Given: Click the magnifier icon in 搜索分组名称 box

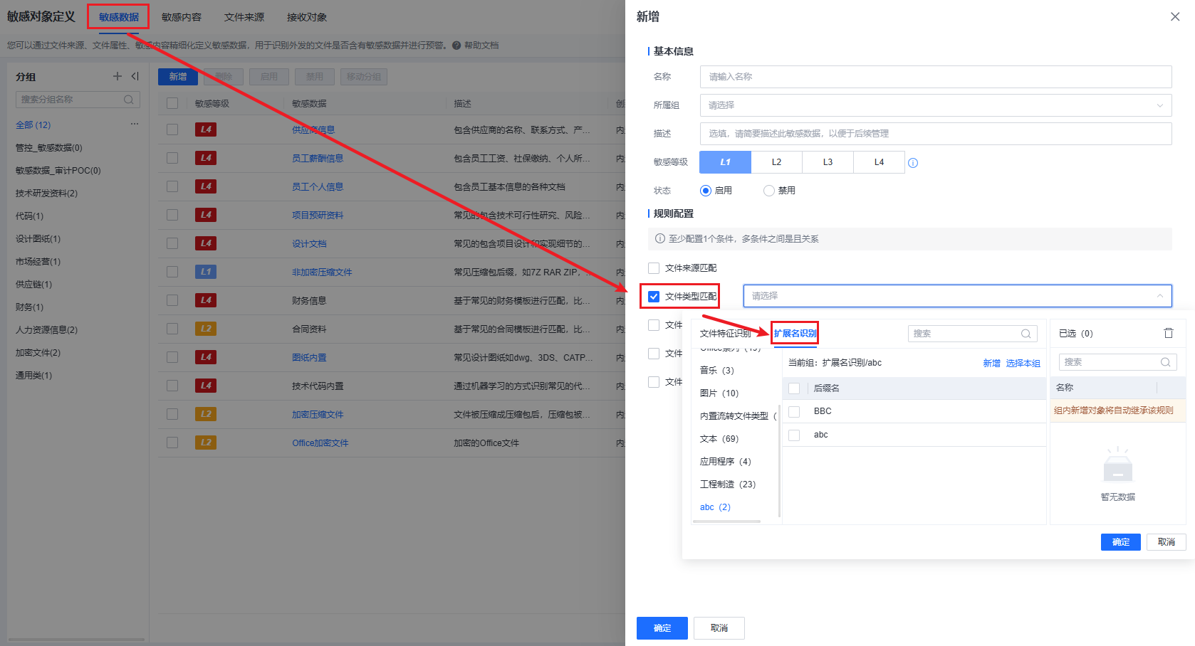Looking at the screenshot, I should (129, 100).
